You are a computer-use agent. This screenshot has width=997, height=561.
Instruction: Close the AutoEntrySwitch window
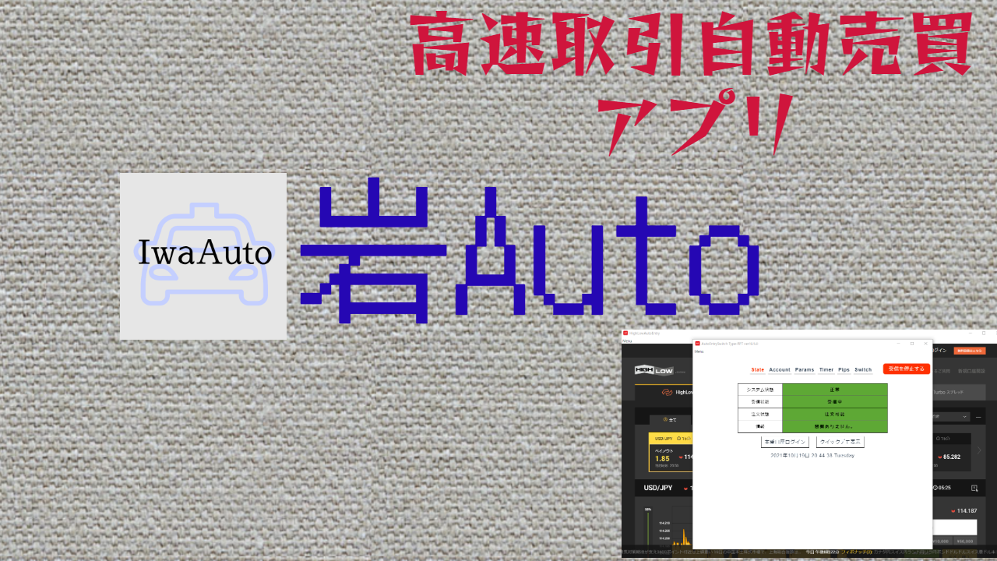pyautogui.click(x=925, y=343)
